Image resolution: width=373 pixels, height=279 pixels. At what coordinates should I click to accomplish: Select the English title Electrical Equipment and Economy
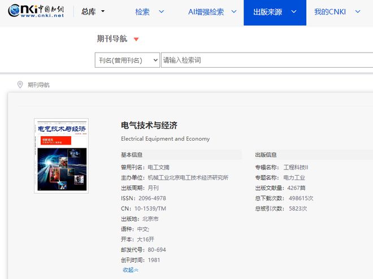tap(166, 138)
